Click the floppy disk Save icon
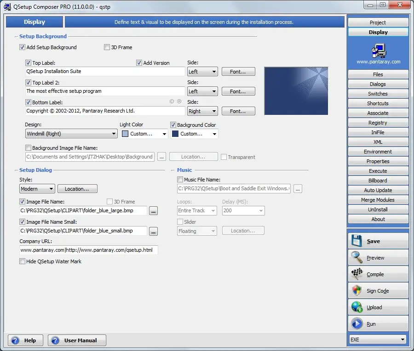Viewport: 414px width, 351px height. pyautogui.click(x=356, y=241)
